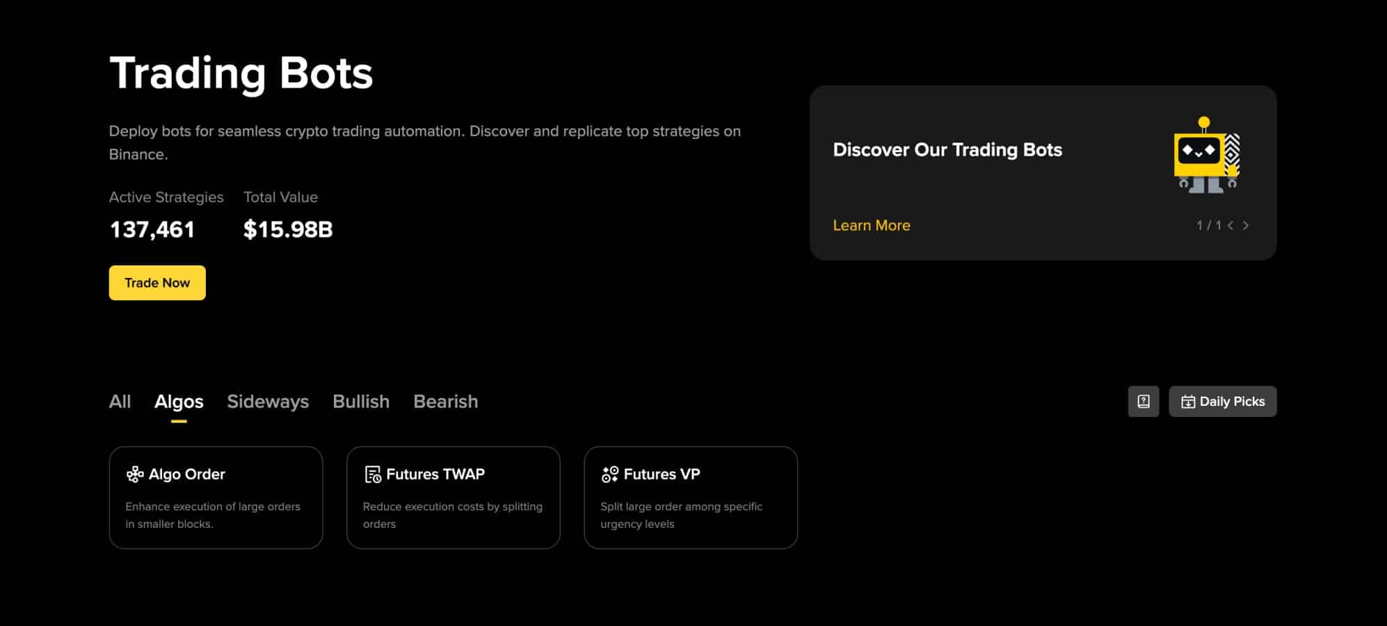
Task: Open the tutorial guide icon button
Action: [1144, 402]
